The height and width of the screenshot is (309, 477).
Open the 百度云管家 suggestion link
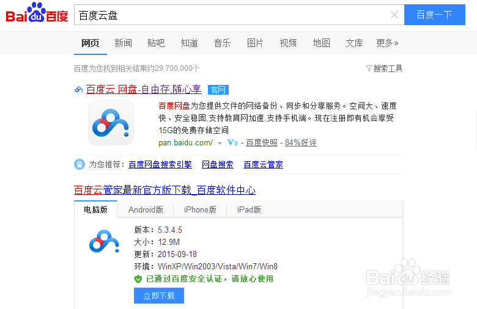click(x=263, y=164)
